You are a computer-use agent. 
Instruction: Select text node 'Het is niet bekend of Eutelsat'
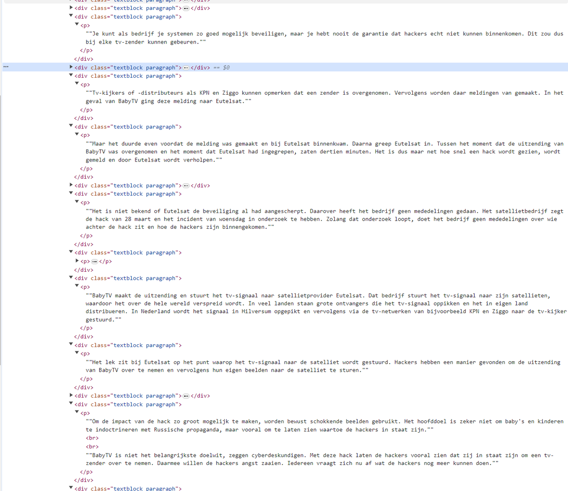pos(325,219)
